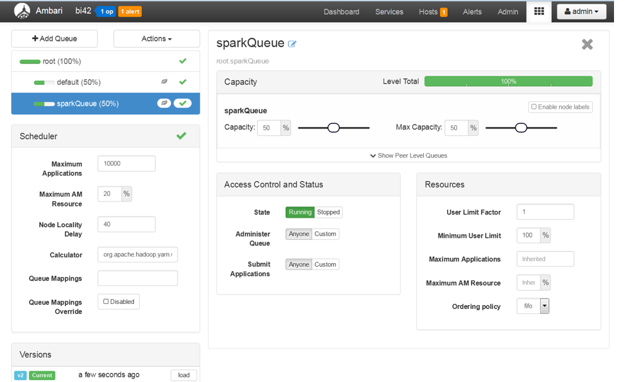Image resolution: width=631 pixels, height=382 pixels.
Task: Select Anyone for Administer Queue
Action: pos(298,233)
